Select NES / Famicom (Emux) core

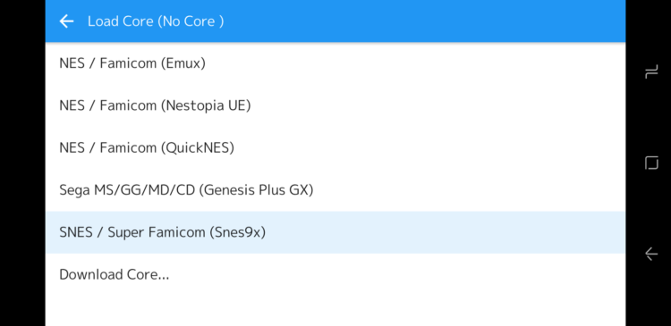coord(335,63)
